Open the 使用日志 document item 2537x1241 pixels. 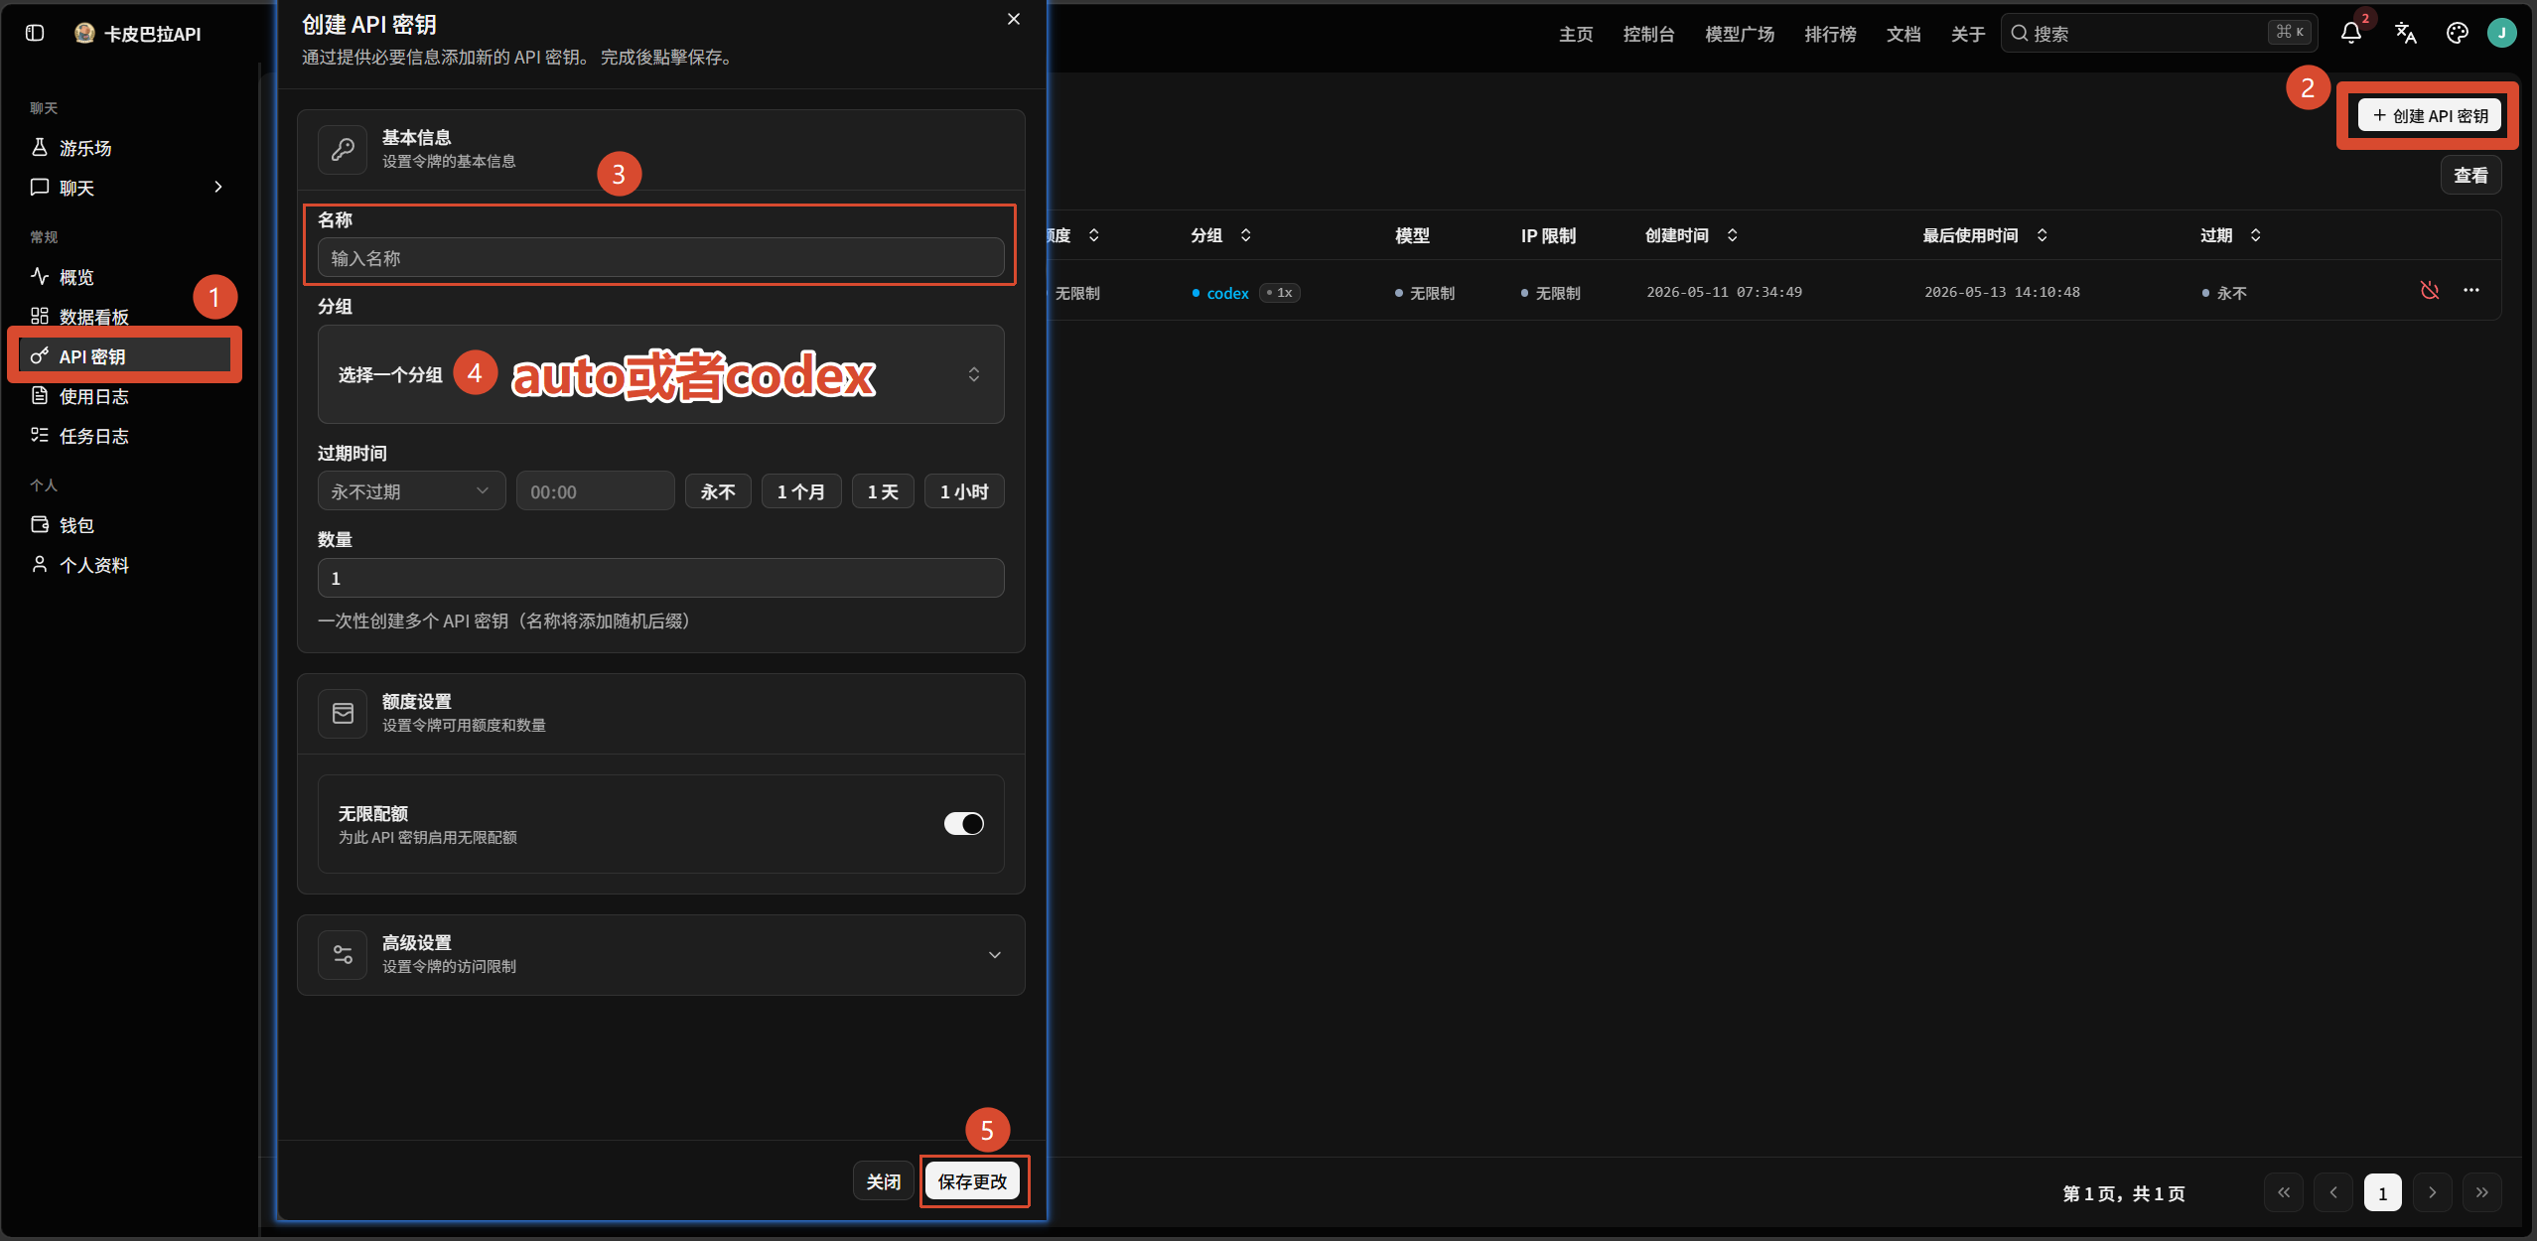click(x=129, y=396)
